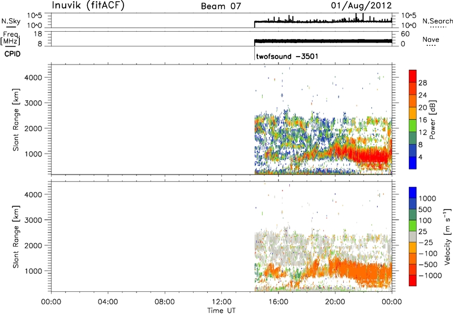Click the power panel 'Slant Range [km]' label
This screenshot has width=453, height=314.
click(16, 120)
